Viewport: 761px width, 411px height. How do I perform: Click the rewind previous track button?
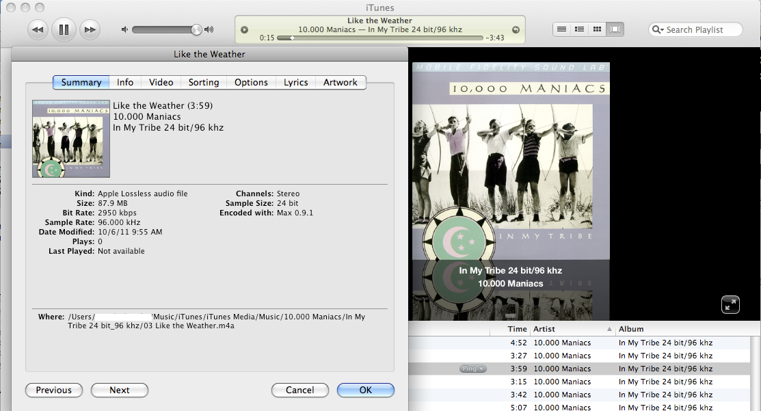click(x=38, y=29)
